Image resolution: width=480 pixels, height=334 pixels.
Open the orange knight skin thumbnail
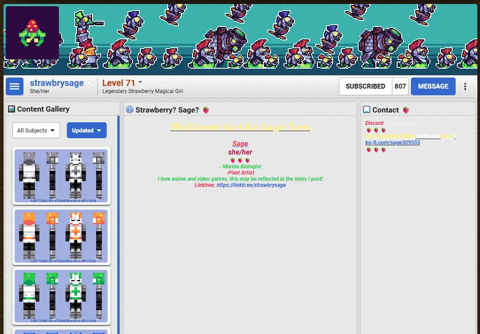(x=61, y=236)
